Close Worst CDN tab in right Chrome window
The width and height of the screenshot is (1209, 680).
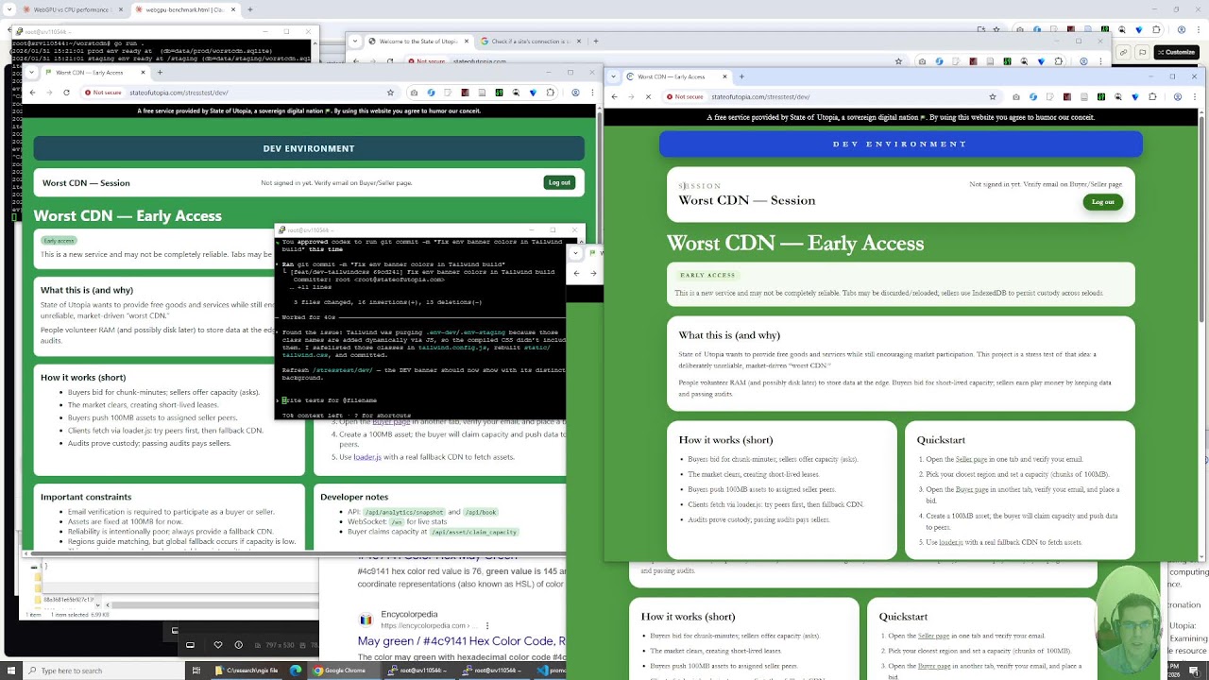point(724,76)
